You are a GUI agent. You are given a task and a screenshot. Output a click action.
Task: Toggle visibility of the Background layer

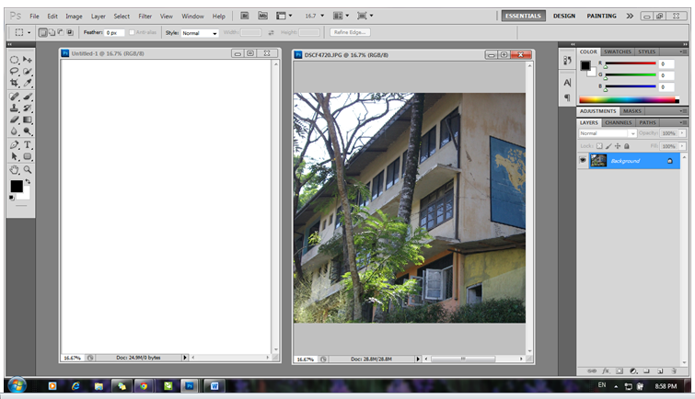tap(583, 161)
